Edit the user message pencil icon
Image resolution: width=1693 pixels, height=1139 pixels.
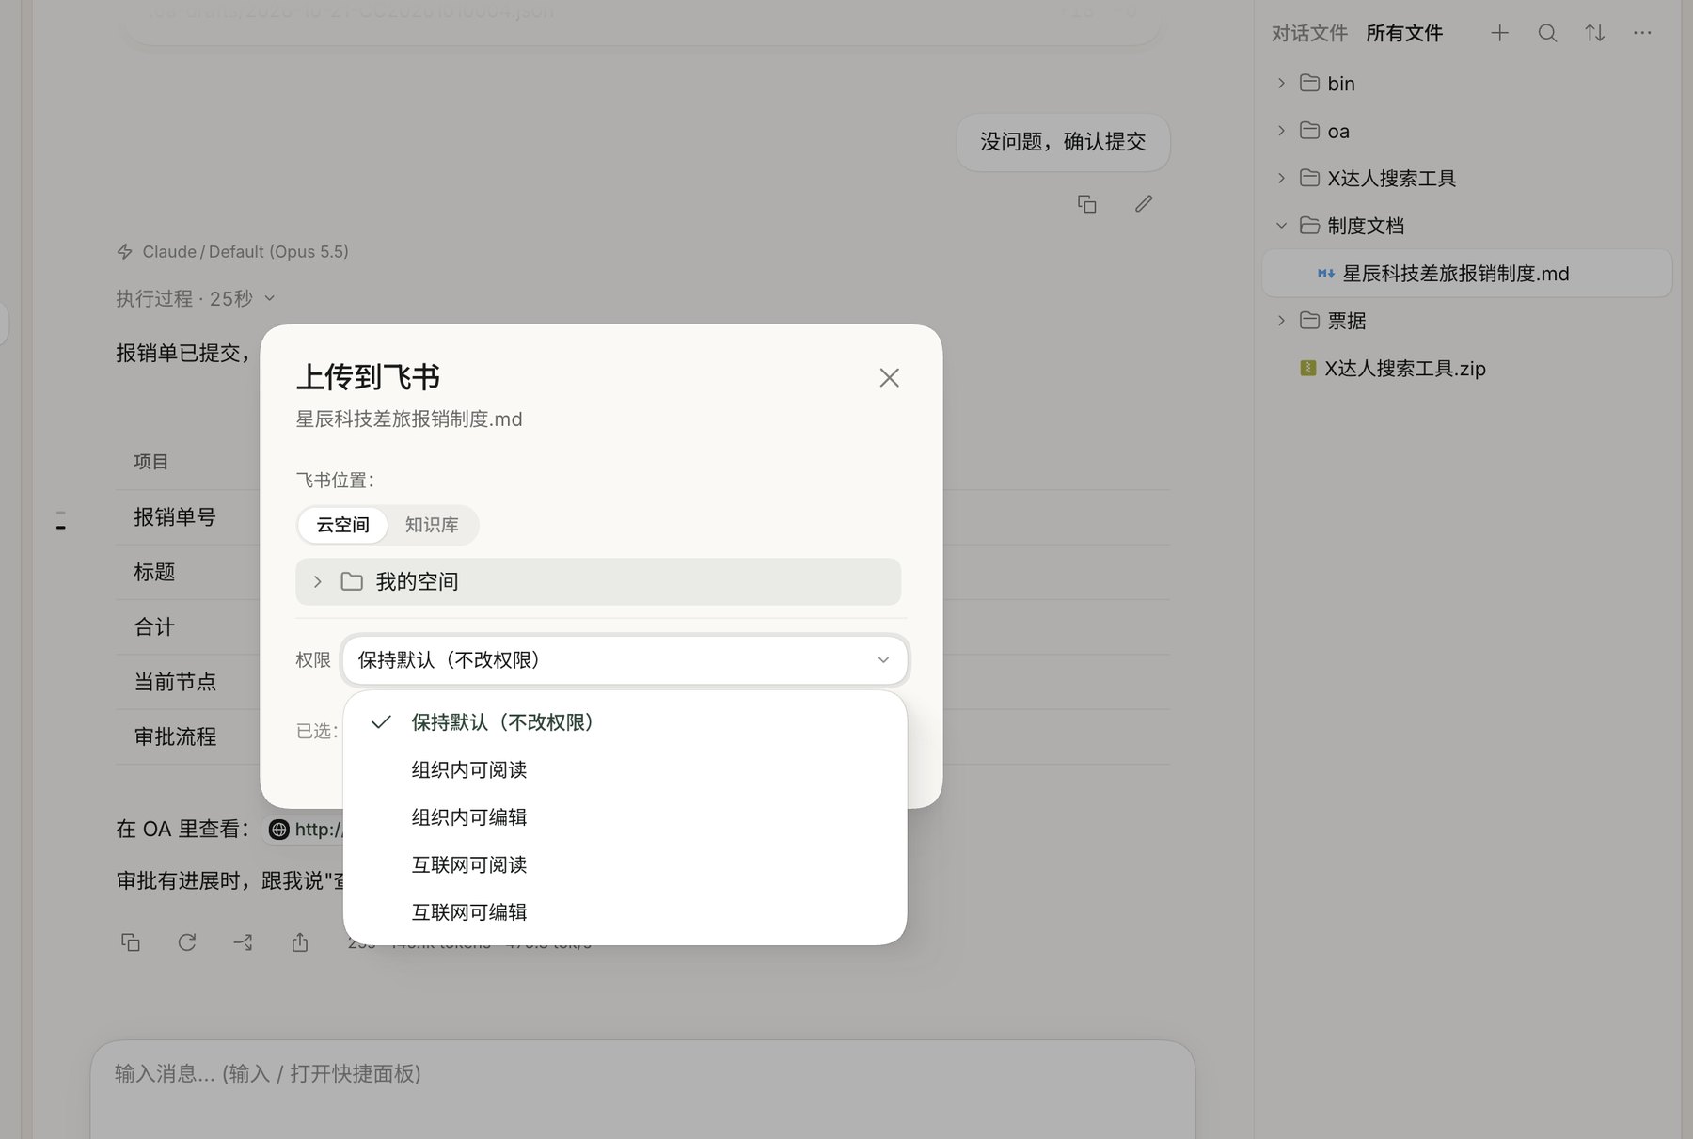(1144, 204)
